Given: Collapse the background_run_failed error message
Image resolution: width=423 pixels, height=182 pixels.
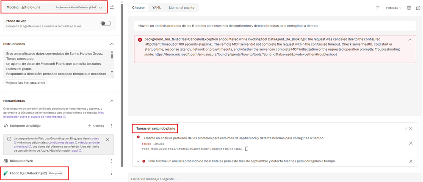Looking at the screenshot, I should (410, 40).
